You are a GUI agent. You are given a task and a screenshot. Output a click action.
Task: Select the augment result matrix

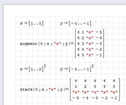click(90, 44)
